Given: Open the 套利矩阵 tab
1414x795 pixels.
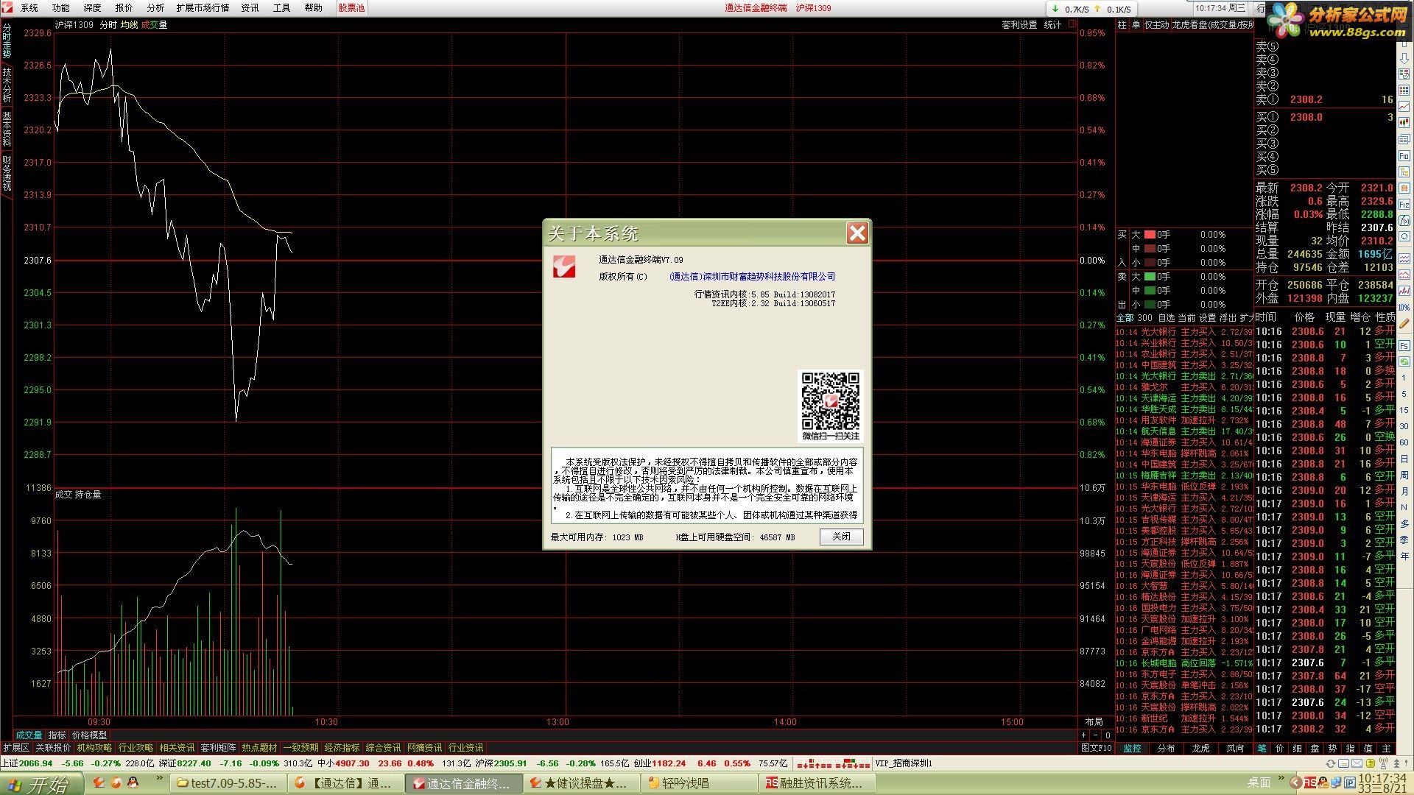Looking at the screenshot, I should point(218,748).
